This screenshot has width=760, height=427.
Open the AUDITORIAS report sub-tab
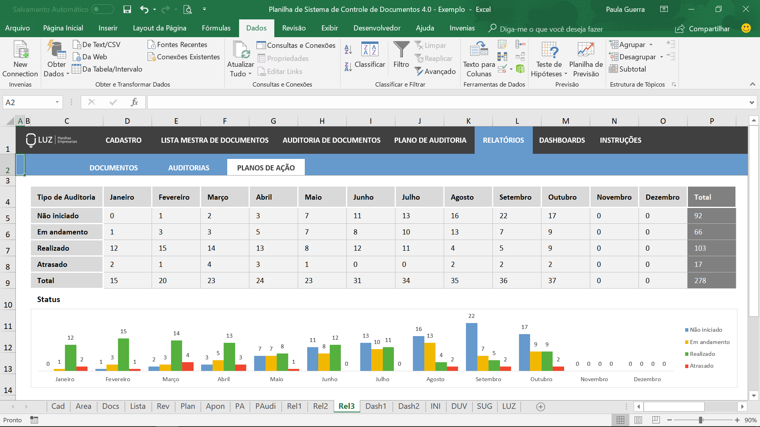pos(189,168)
